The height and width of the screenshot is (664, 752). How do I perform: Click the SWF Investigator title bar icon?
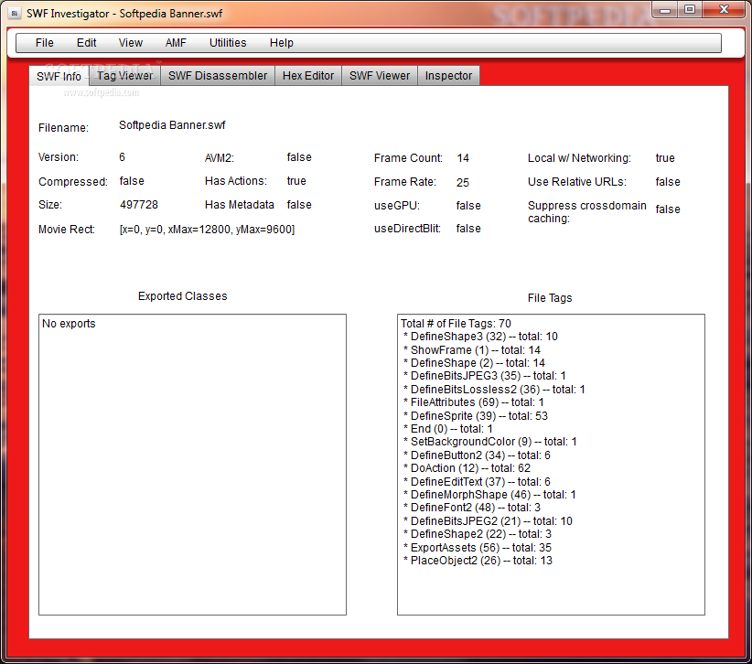point(15,13)
